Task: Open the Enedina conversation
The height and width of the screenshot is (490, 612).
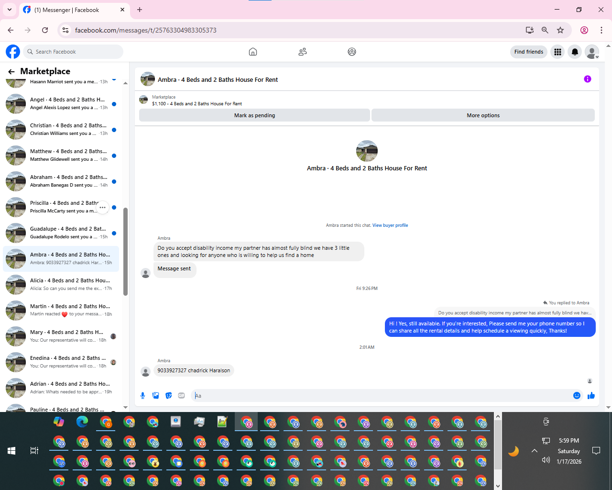Action: click(61, 362)
